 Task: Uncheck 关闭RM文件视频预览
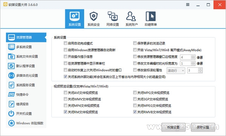click(x=65, y=112)
